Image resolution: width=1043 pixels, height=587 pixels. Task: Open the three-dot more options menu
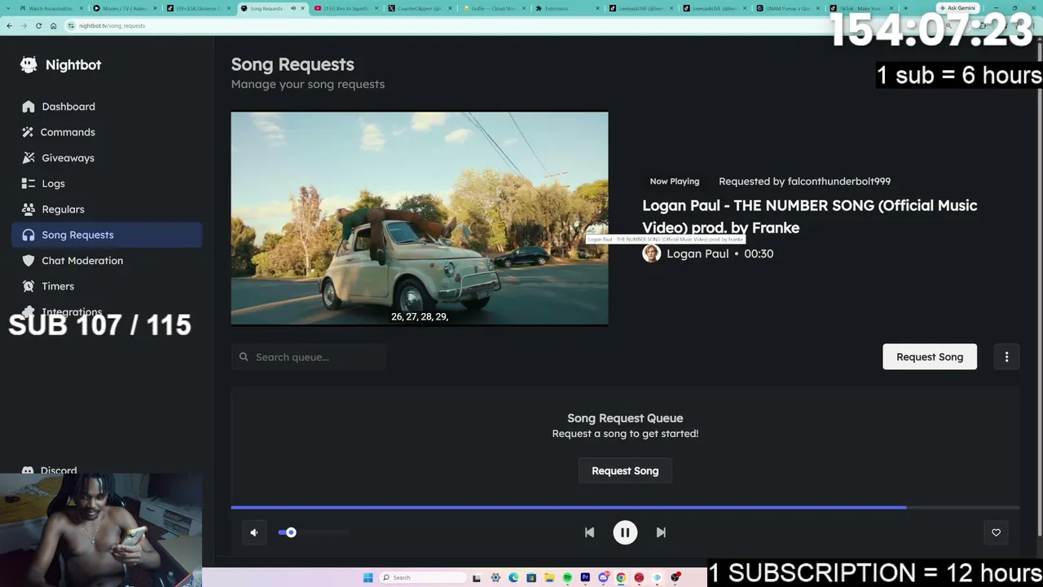point(1006,357)
